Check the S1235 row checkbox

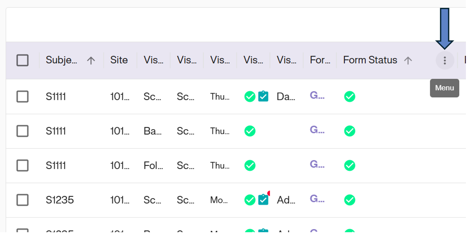[x=22, y=200]
